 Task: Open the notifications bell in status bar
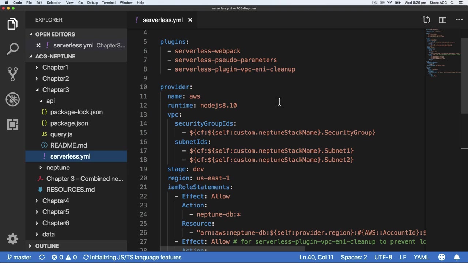click(457, 257)
